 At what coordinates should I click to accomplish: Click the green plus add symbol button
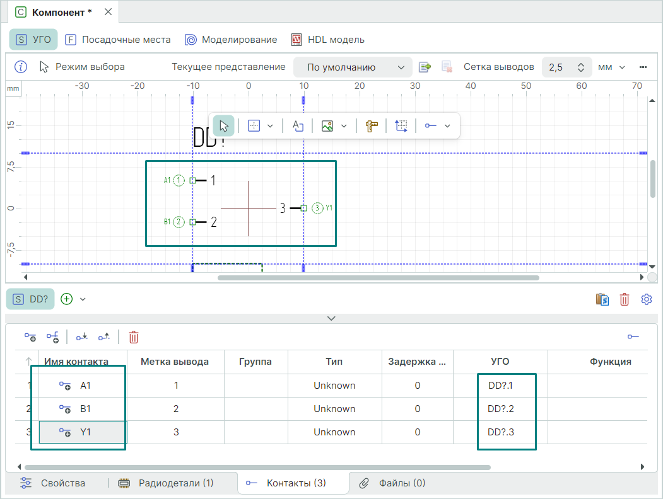(x=67, y=299)
